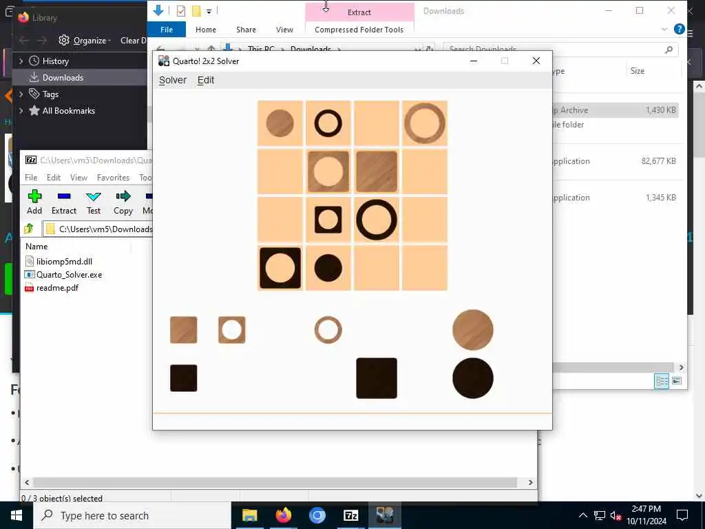Expand Tags in Firefox Library
The height and width of the screenshot is (529, 705).
(21, 94)
